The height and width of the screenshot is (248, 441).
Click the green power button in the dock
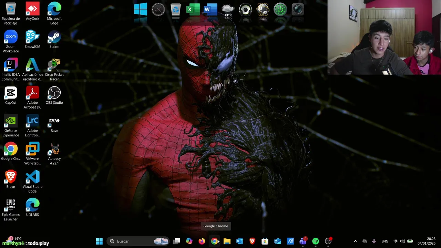point(280,9)
